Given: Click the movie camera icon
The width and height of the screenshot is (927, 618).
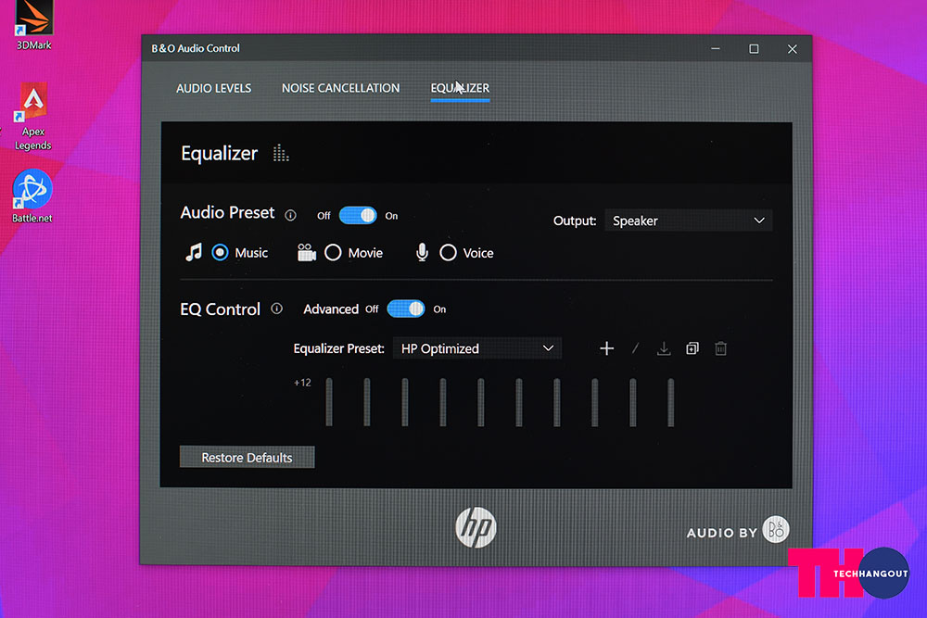Looking at the screenshot, I should pyautogui.click(x=306, y=252).
